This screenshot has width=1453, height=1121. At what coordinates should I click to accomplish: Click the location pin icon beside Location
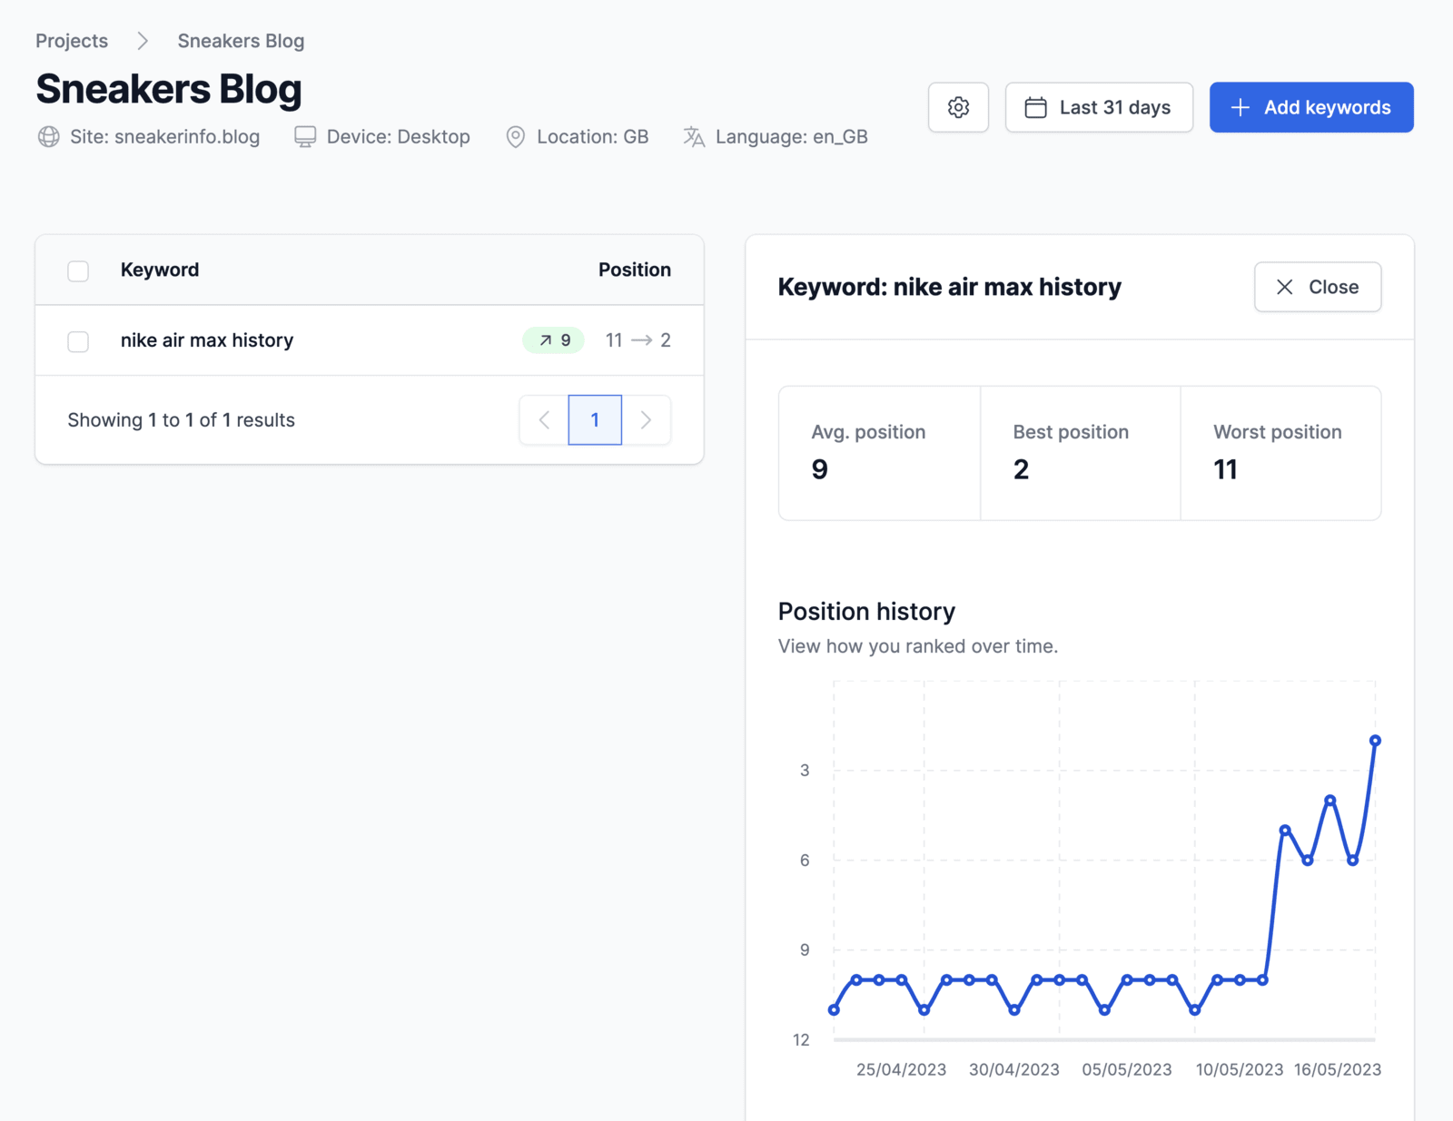click(x=515, y=136)
